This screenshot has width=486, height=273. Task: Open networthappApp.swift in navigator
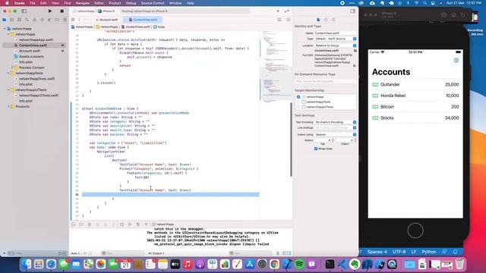coord(36,39)
